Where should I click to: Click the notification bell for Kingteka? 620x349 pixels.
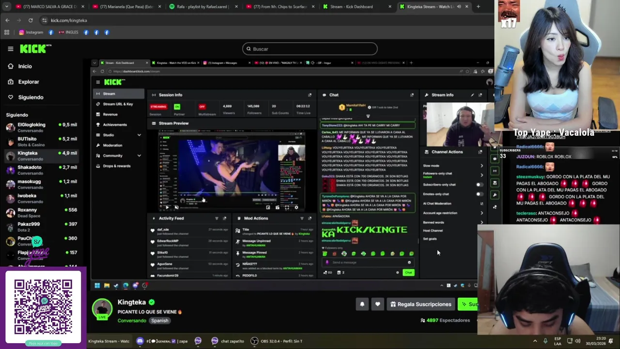click(x=362, y=304)
